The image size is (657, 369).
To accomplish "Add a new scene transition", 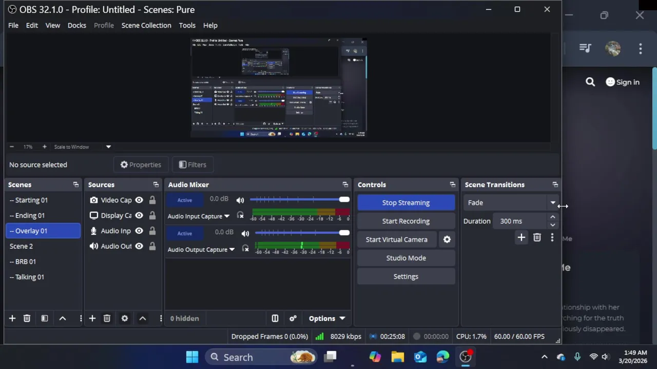I will [x=521, y=237].
